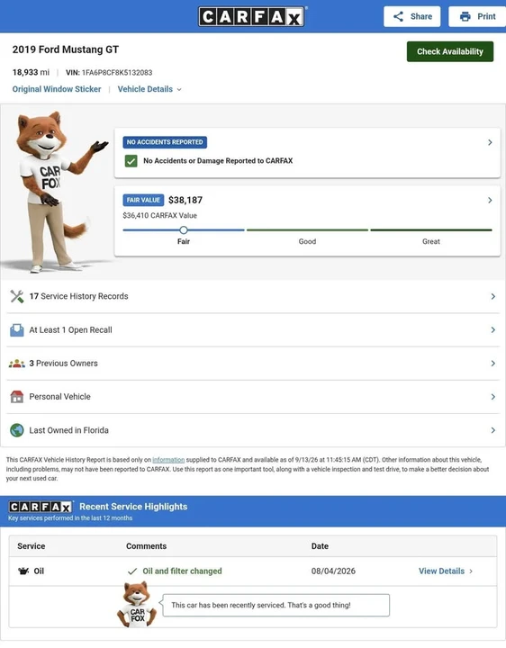Viewport: 506px width, 648px height.
Task: Expand the Fair Value card chevron
Action: pyautogui.click(x=490, y=200)
